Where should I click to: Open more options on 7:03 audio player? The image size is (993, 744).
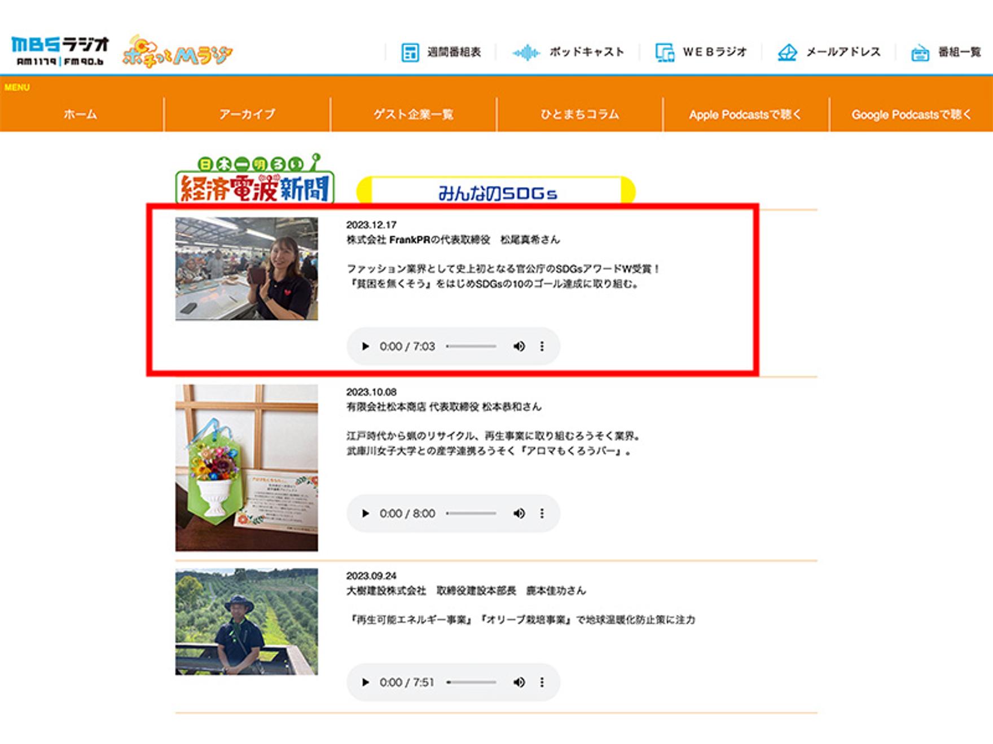pyautogui.click(x=542, y=346)
